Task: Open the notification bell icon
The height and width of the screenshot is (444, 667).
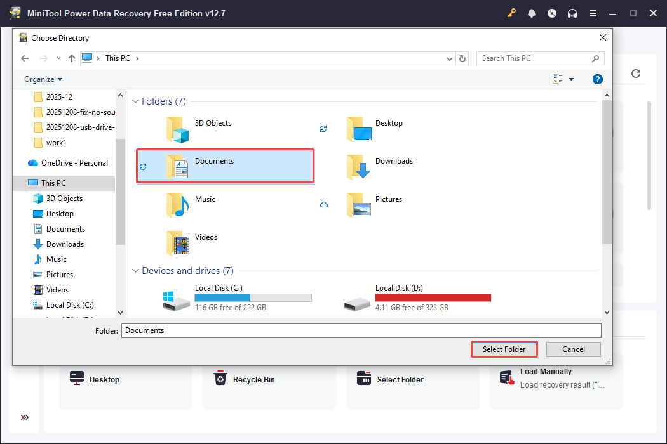Action: tap(532, 13)
